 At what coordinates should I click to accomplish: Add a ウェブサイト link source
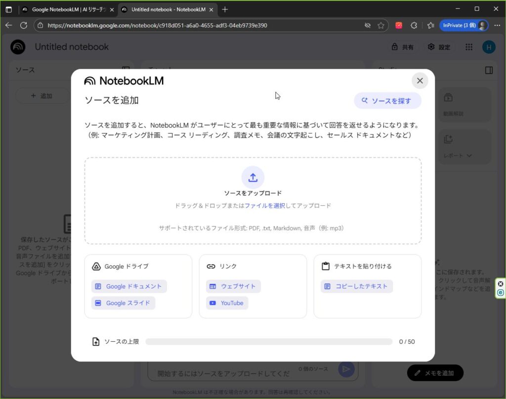pos(233,286)
